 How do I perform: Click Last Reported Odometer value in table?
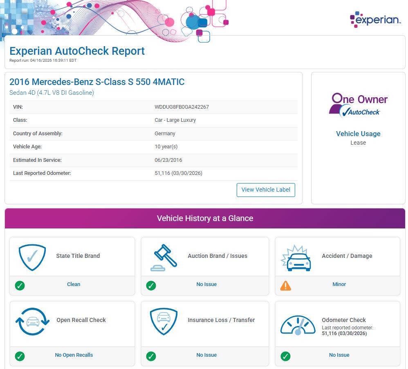click(x=178, y=173)
